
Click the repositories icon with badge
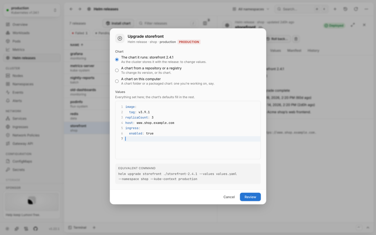pos(205,23)
